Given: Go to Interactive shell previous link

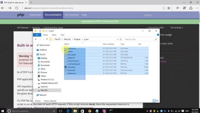Looking at the screenshot, I should click(155, 28).
